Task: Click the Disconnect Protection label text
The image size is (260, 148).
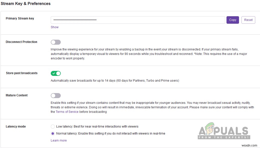Action: [x=21, y=42]
